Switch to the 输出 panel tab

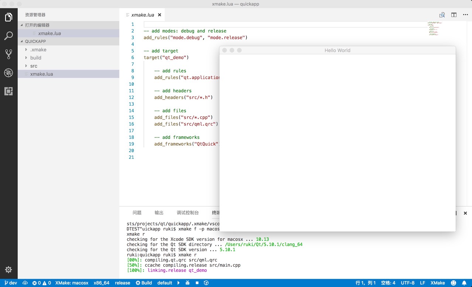click(x=159, y=213)
